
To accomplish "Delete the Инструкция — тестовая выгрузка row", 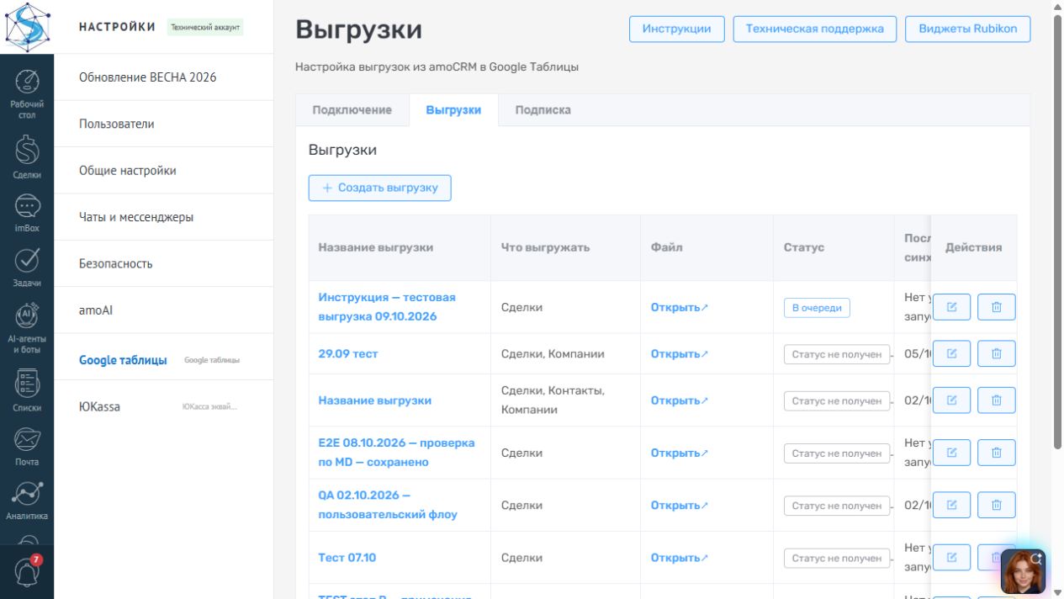I will tap(997, 307).
